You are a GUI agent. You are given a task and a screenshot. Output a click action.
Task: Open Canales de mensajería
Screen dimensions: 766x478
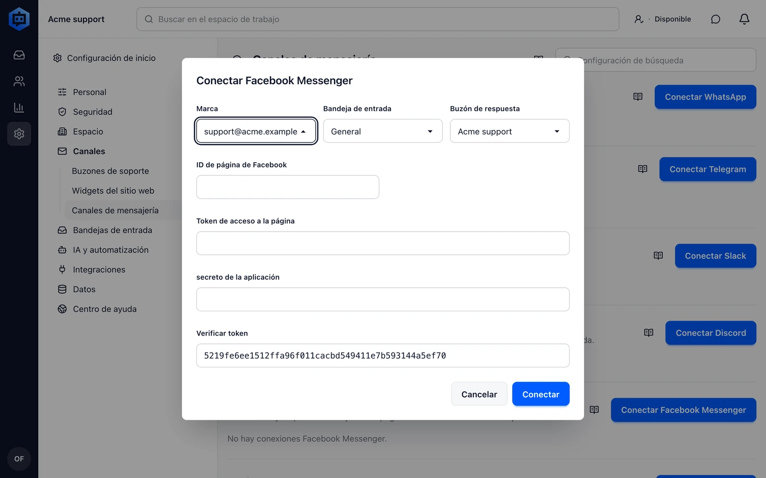click(x=115, y=210)
